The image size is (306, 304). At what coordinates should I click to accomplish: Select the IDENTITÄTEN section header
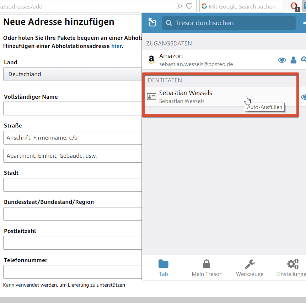[x=164, y=80]
